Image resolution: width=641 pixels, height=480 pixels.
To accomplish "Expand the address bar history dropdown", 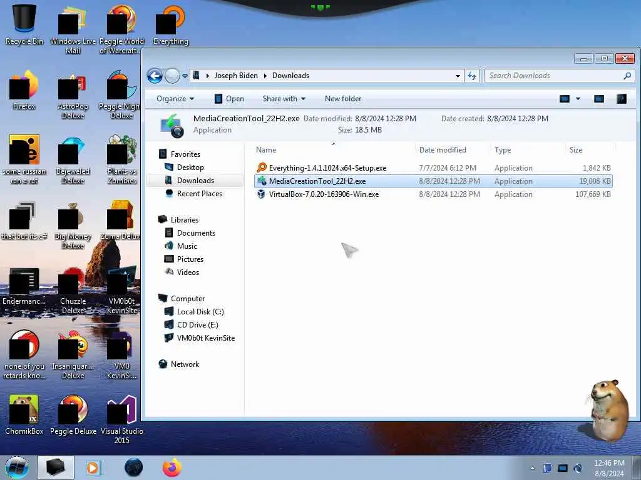I will 458,76.
